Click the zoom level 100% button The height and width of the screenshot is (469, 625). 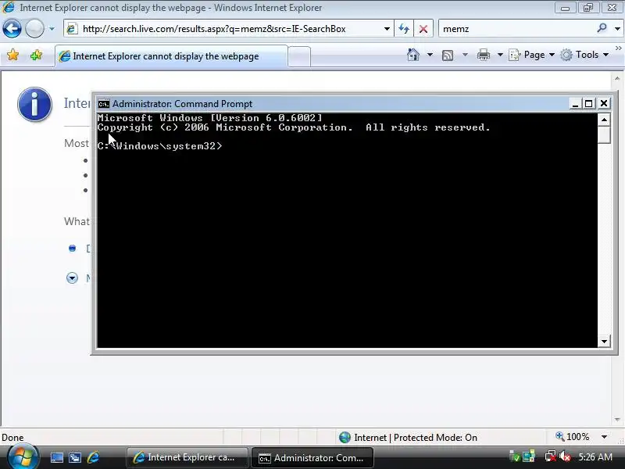573,437
